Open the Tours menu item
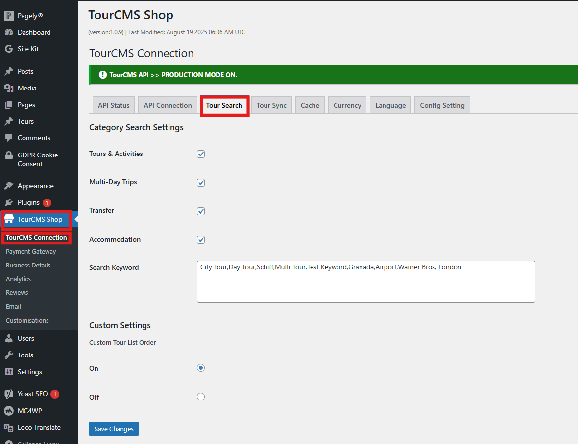Viewport: 578px width, 444px height. (26, 121)
